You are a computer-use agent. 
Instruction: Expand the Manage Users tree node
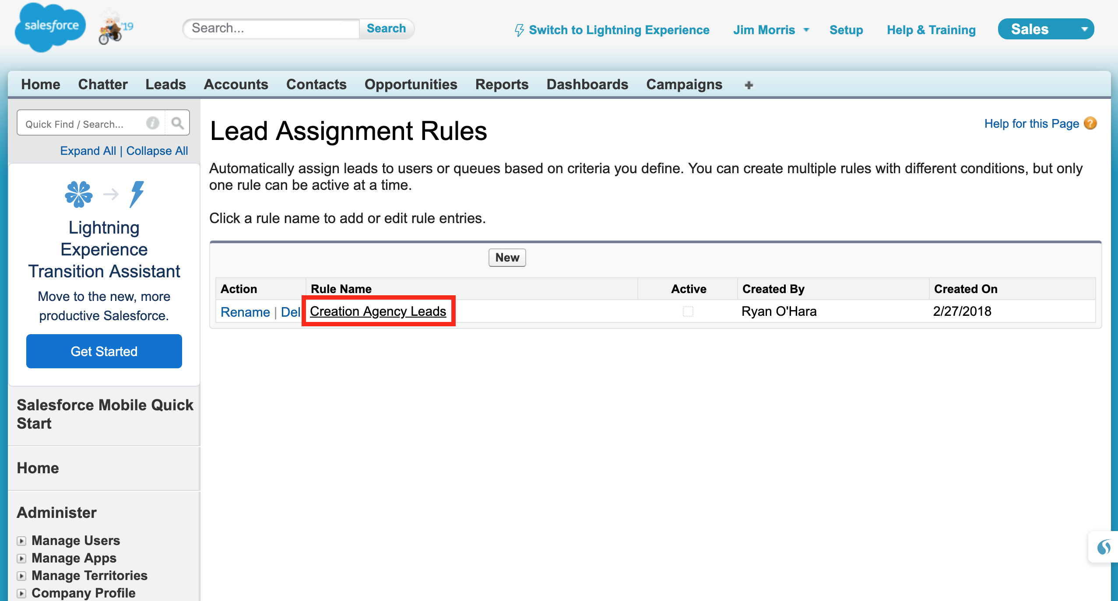21,541
